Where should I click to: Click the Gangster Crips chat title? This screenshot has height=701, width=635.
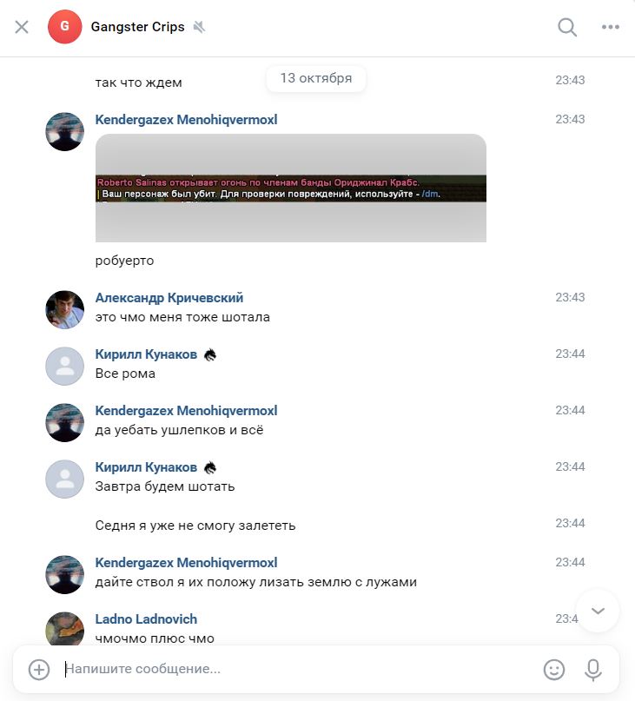point(138,27)
